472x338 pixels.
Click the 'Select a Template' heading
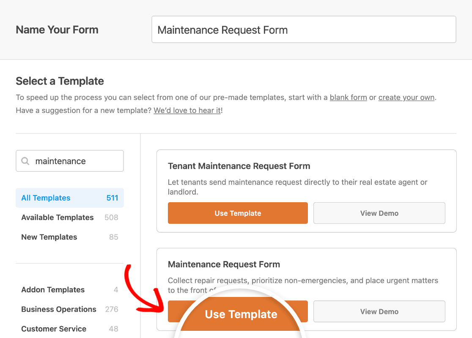[x=60, y=81]
